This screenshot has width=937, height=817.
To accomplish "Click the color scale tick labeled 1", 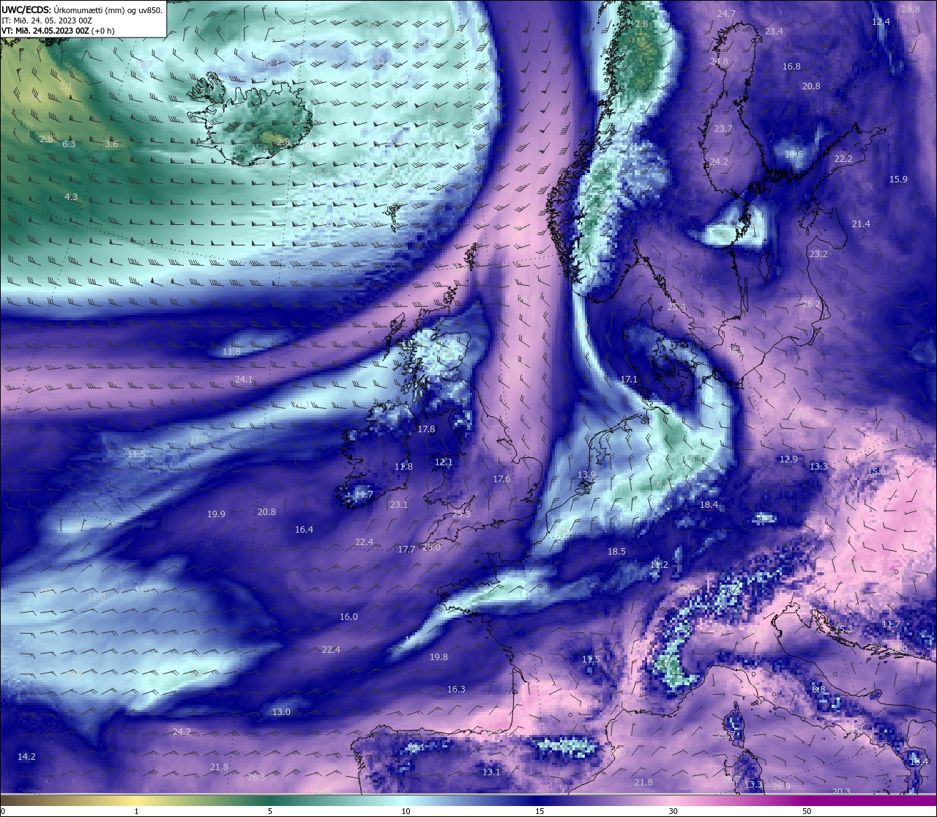I will (136, 811).
